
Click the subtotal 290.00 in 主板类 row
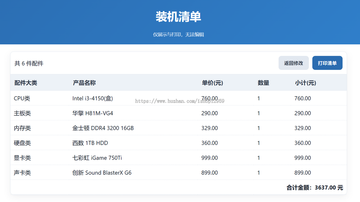[x=303, y=113]
